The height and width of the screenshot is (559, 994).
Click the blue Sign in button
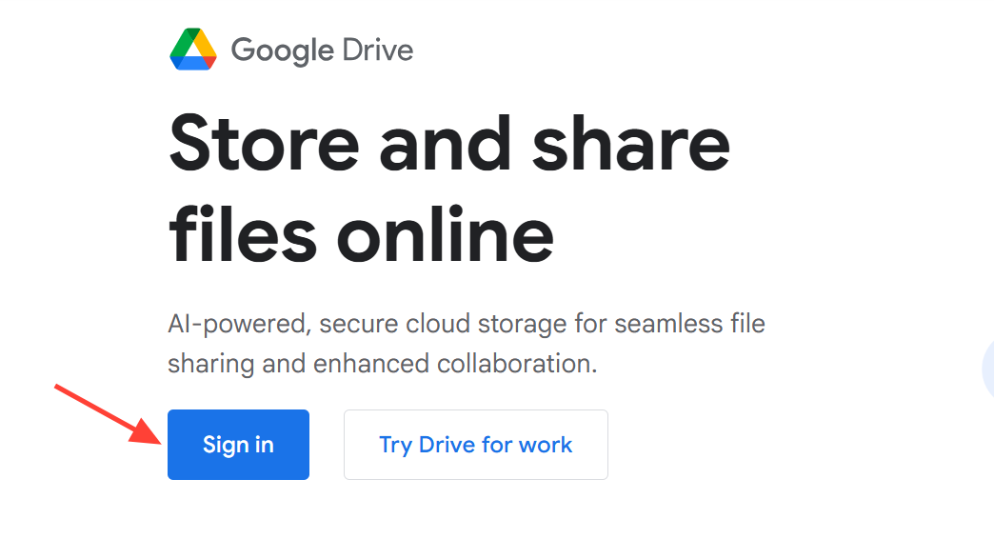238,445
